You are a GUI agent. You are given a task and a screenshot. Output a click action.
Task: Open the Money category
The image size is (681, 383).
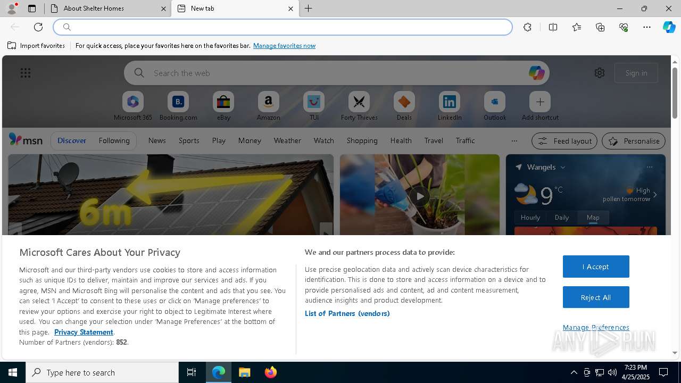[x=250, y=140]
